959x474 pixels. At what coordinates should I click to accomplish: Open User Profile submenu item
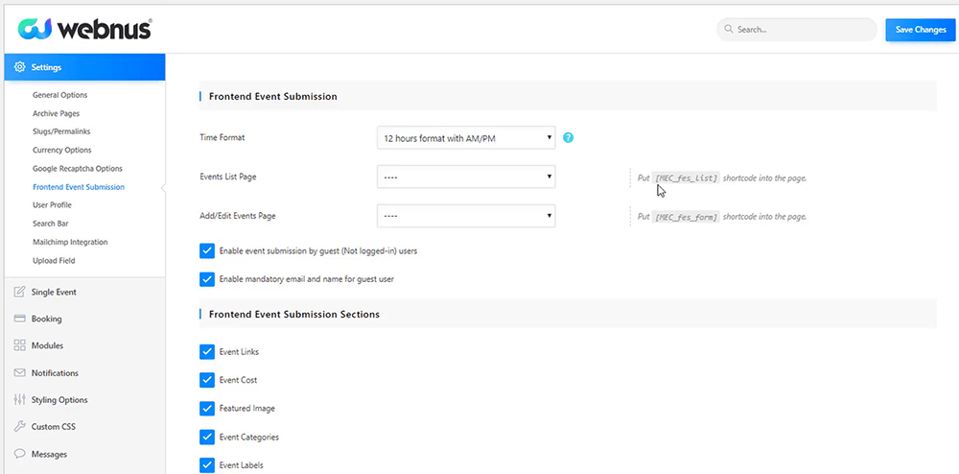point(52,205)
